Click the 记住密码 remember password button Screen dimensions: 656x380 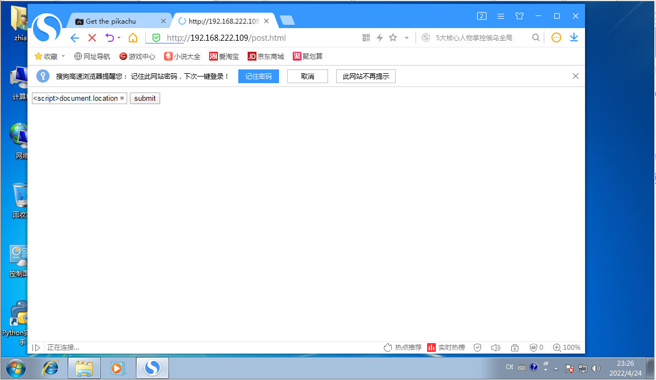click(258, 76)
